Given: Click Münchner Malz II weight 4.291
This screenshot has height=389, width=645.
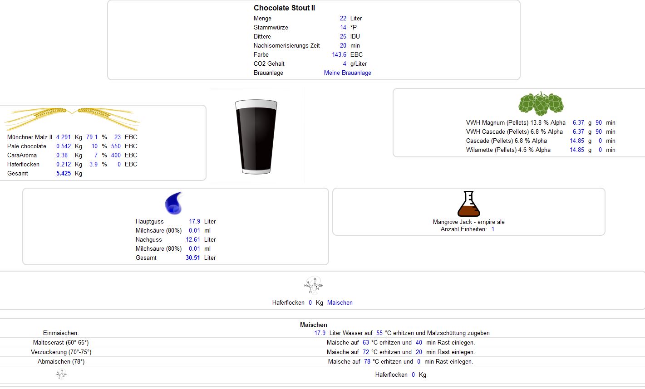Looking at the screenshot, I should 64,137.
